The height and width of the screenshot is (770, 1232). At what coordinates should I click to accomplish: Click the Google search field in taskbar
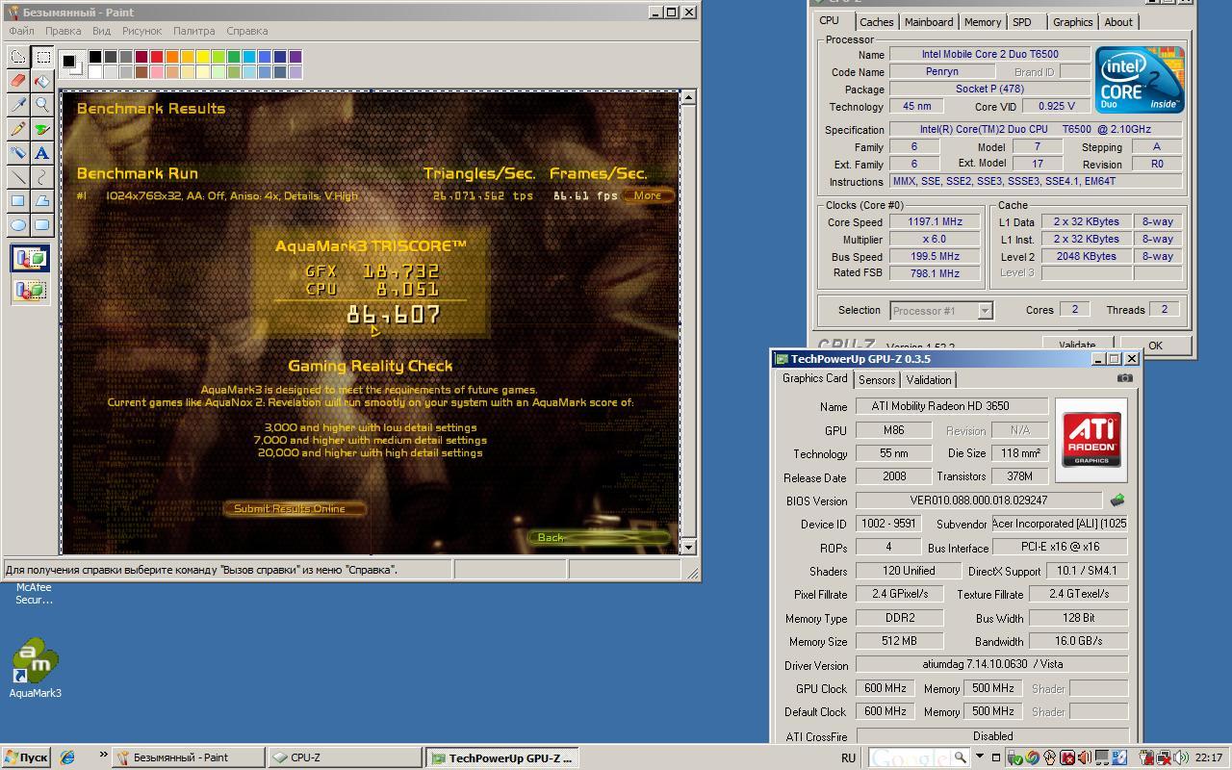click(x=910, y=757)
